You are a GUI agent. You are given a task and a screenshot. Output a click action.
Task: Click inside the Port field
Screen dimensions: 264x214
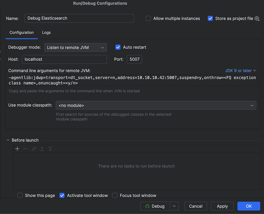pyautogui.click(x=134, y=59)
